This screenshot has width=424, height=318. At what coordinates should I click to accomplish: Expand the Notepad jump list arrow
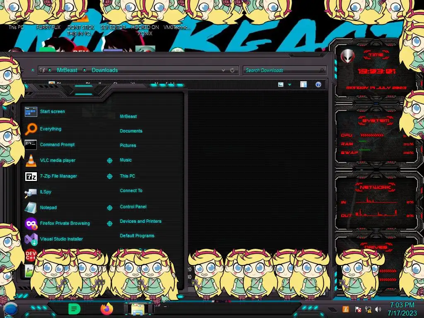(x=109, y=208)
